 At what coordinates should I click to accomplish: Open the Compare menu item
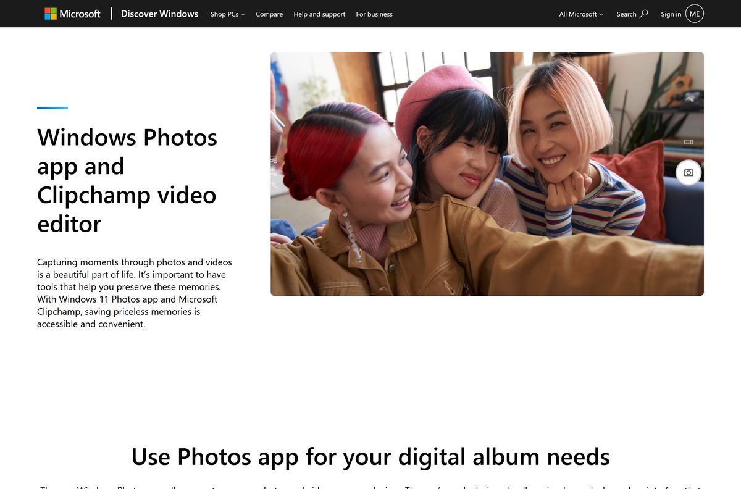pos(269,14)
